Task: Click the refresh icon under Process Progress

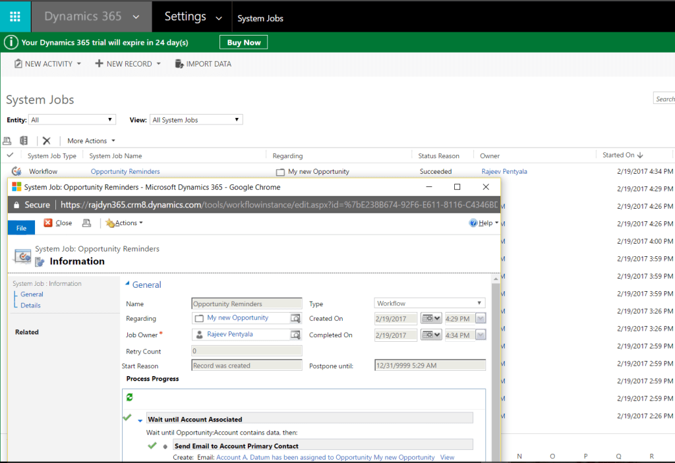Action: 130,397
